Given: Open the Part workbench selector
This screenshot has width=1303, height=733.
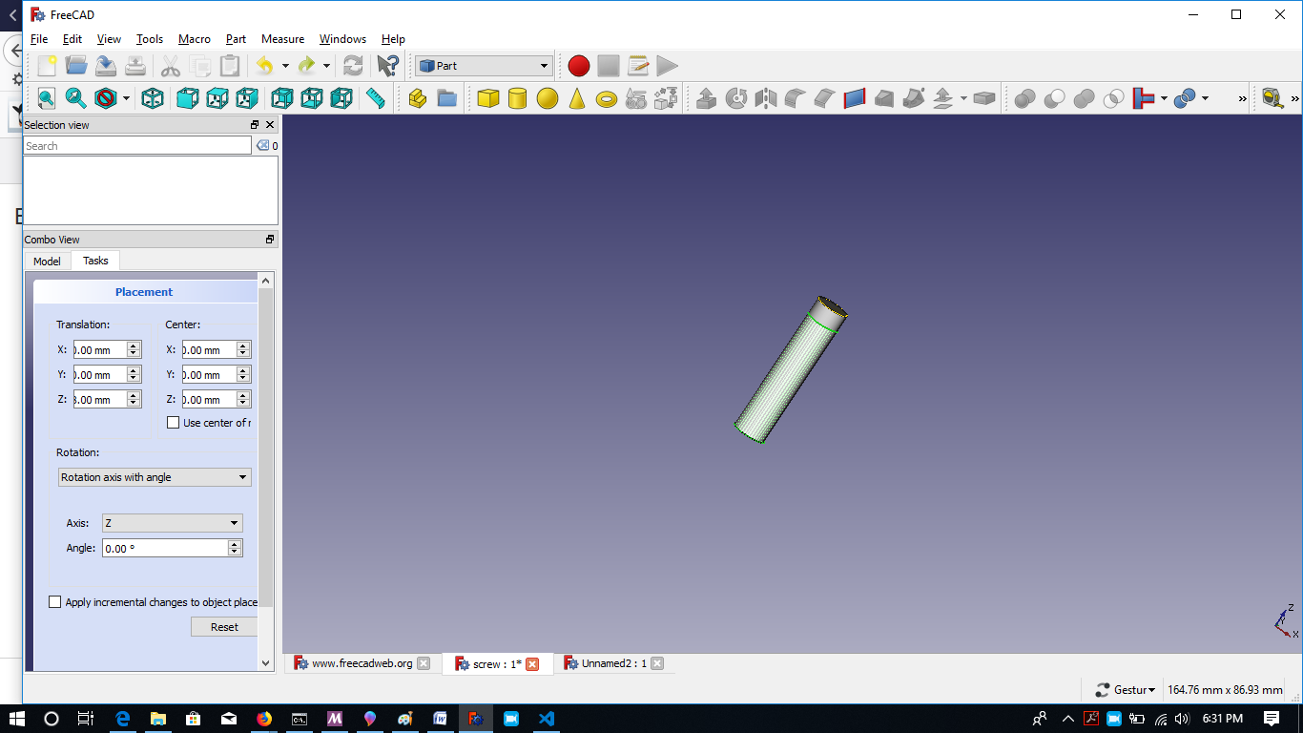Looking at the screenshot, I should 484,66.
